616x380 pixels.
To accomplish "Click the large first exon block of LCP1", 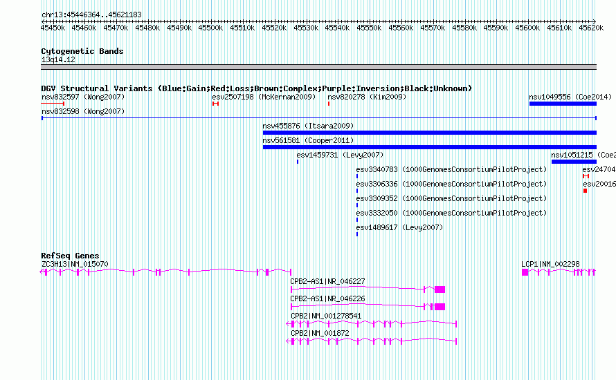I will (x=525, y=272).
